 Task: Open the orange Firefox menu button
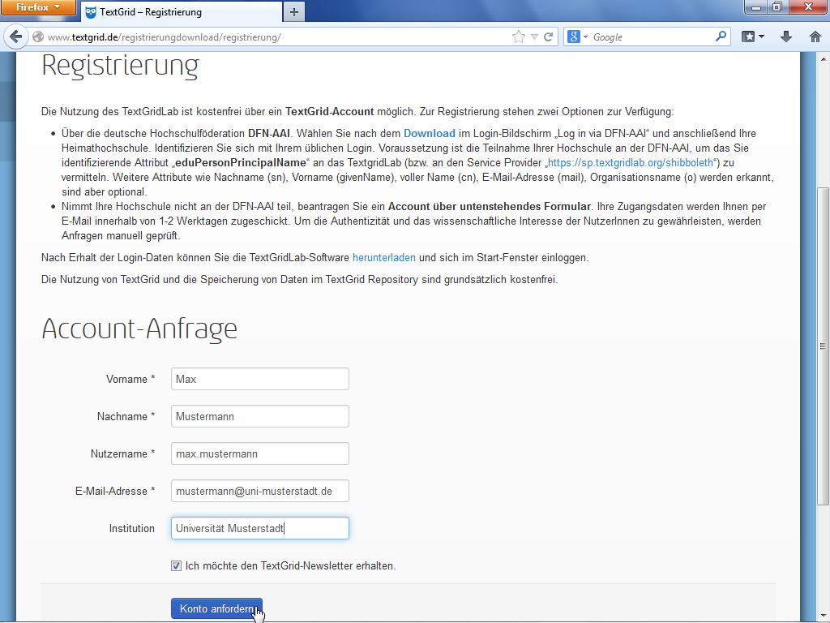[x=39, y=8]
